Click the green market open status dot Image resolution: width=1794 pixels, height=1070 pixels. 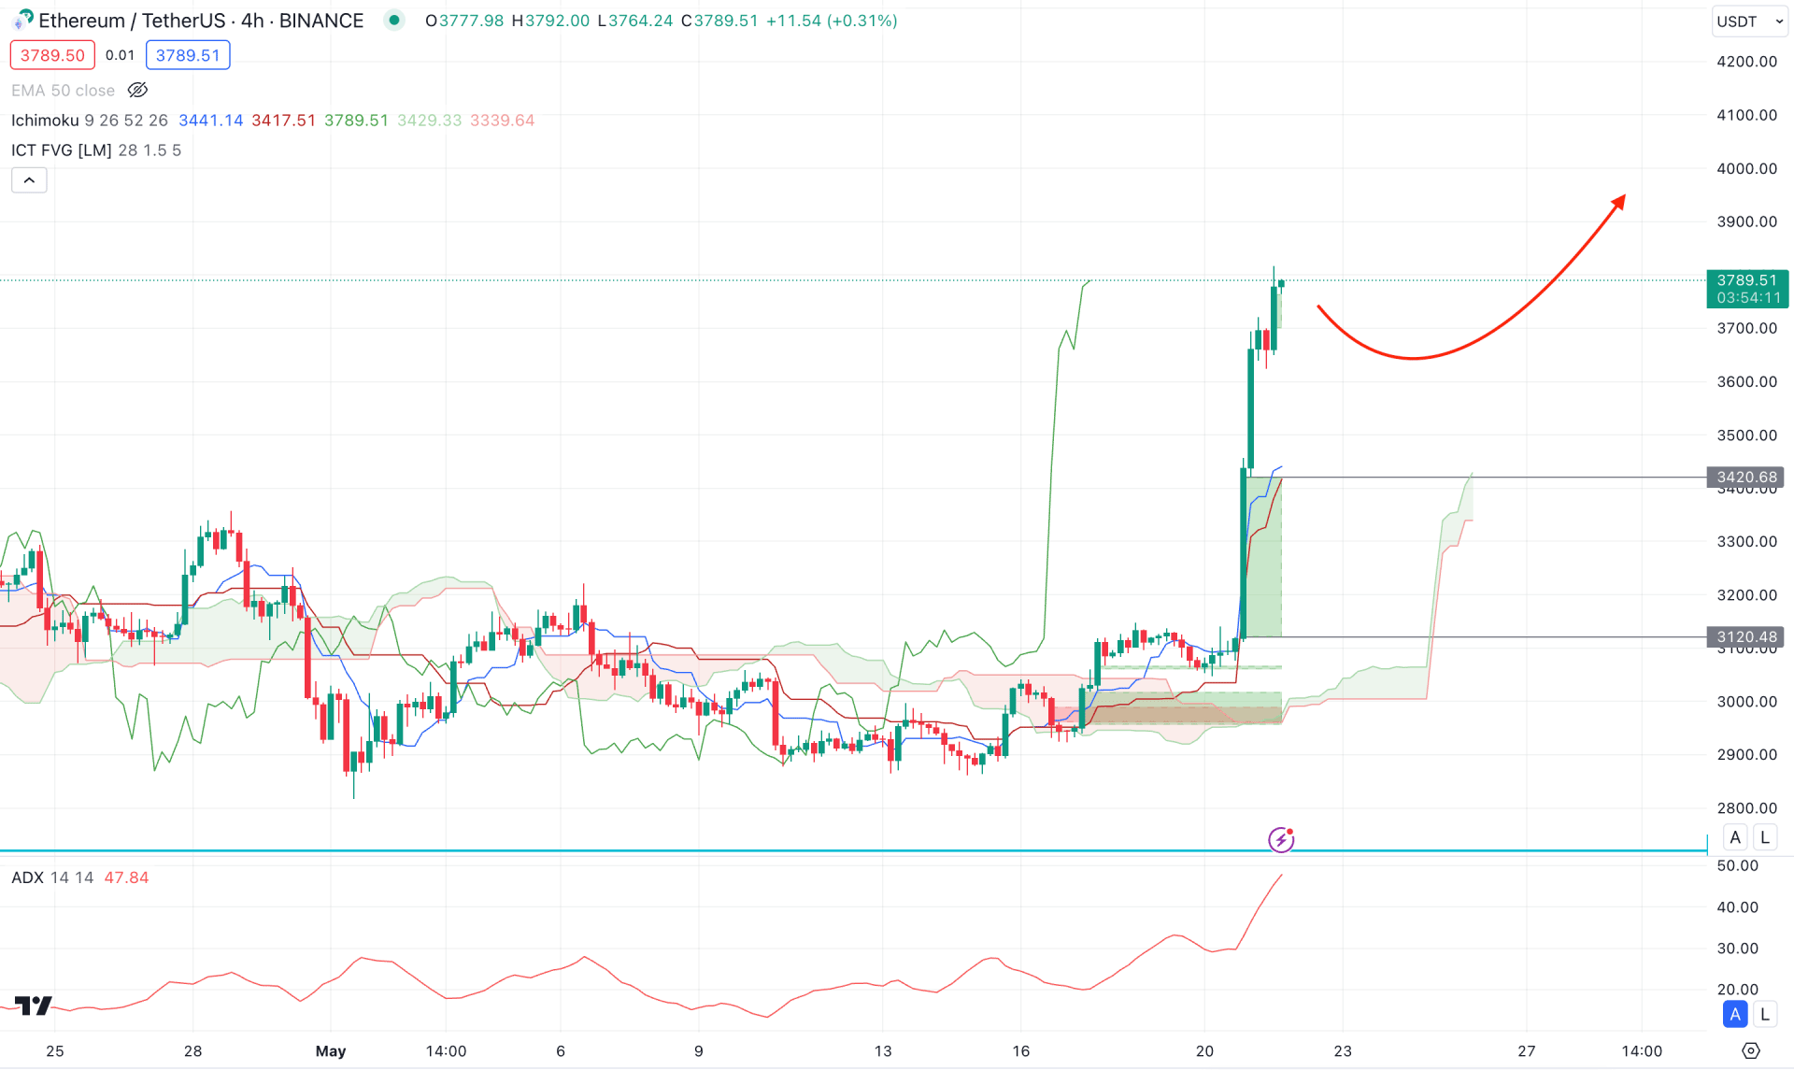click(394, 20)
